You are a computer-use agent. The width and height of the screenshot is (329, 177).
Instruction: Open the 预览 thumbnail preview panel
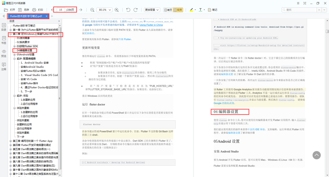4,53
